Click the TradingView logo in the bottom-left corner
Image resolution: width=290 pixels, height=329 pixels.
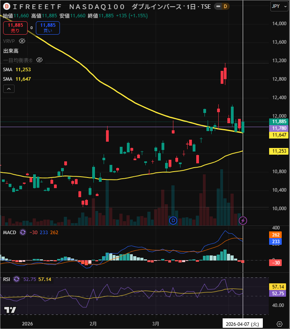11,310
